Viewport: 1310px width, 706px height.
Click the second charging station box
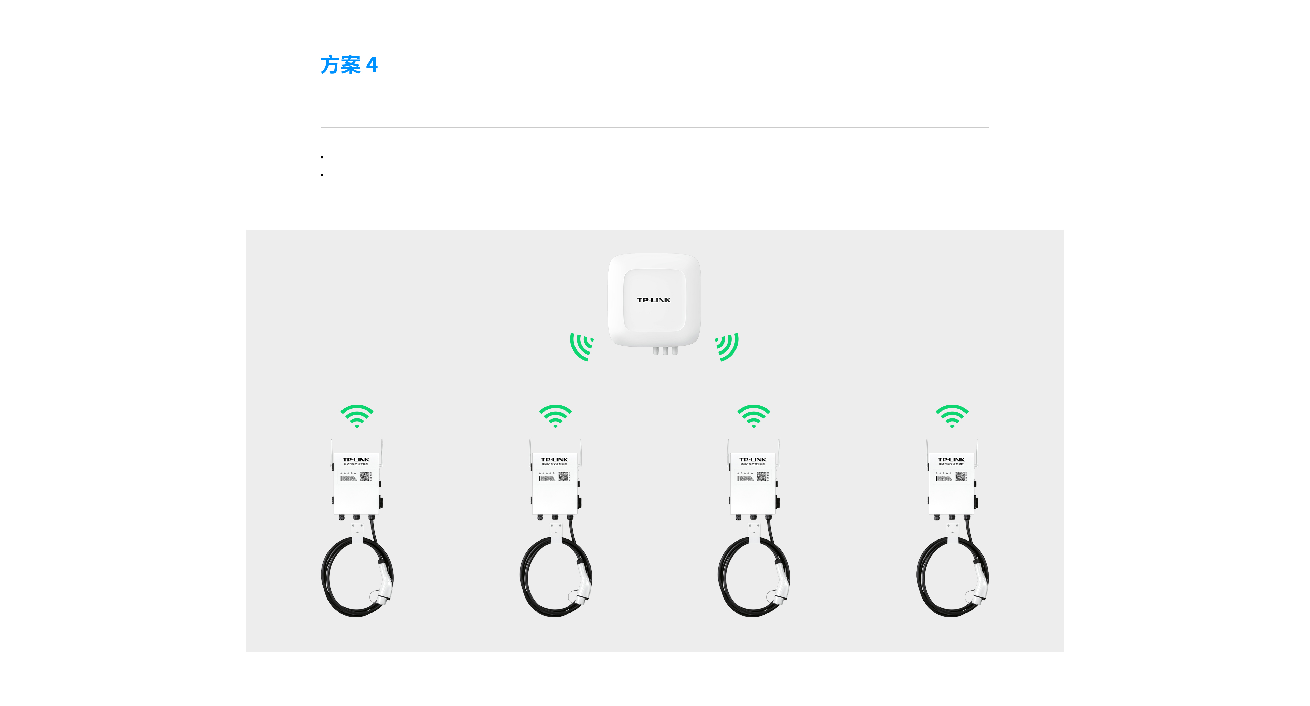tap(555, 483)
